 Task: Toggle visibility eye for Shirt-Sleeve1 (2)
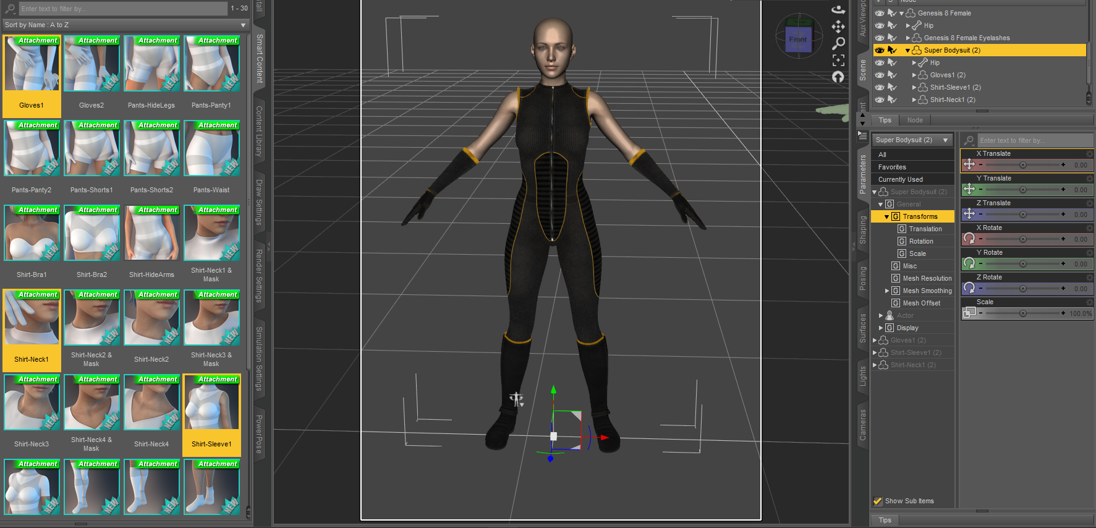pos(880,87)
